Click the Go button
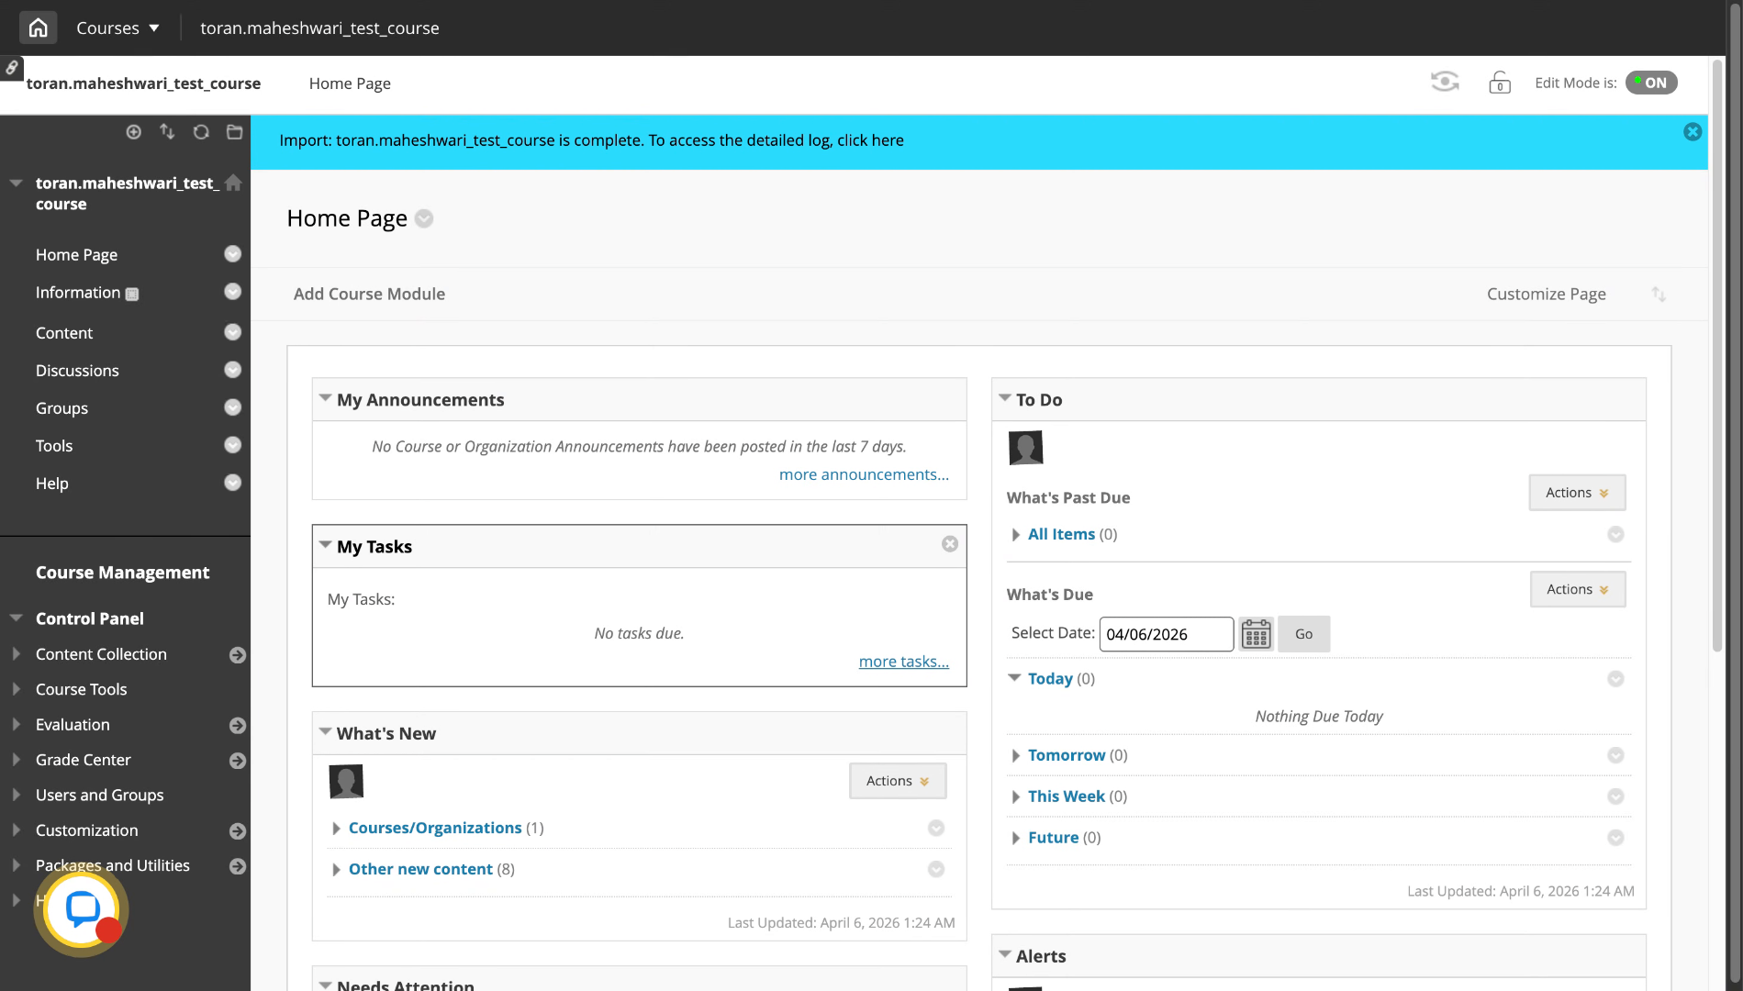Image resolution: width=1743 pixels, height=991 pixels. [1303, 634]
